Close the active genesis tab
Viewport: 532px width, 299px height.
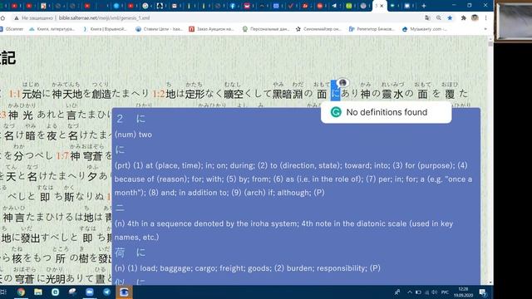[382, 6]
